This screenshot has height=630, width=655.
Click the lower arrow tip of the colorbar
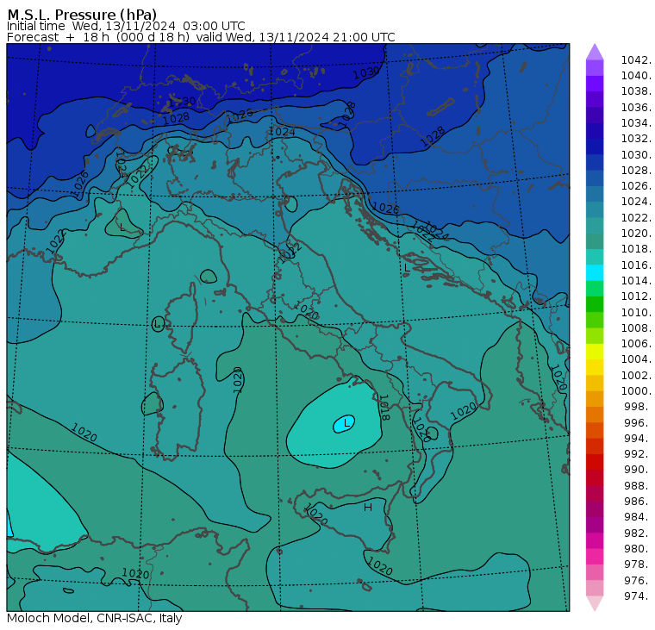(x=595, y=603)
